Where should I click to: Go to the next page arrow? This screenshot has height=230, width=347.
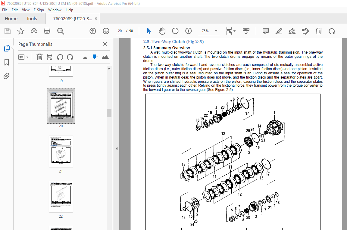[x=106, y=31]
